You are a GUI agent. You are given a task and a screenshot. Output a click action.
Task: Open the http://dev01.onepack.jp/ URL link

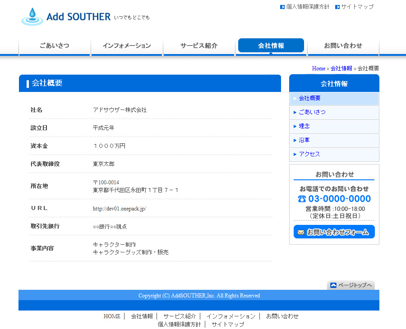[x=120, y=209]
